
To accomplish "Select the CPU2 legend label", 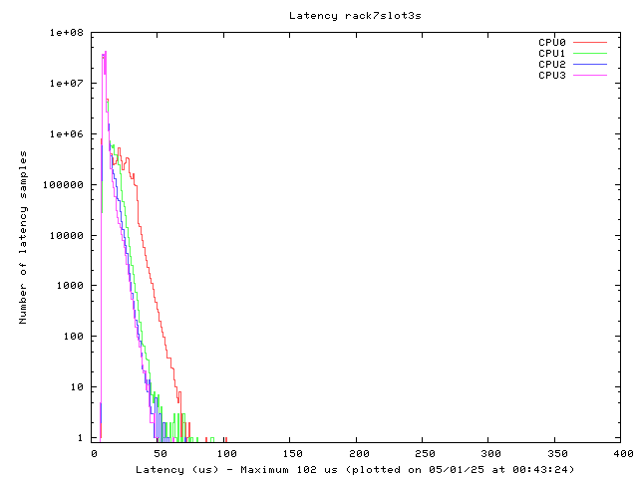I will coord(552,64).
